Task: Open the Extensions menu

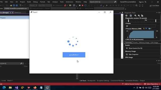Action: click(x=69, y=2)
